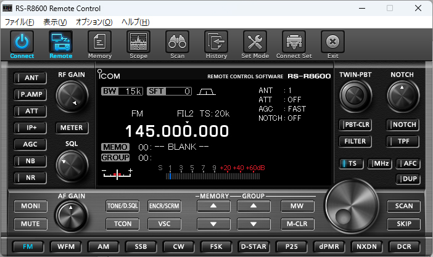Select D-STAR mode button

(x=254, y=247)
